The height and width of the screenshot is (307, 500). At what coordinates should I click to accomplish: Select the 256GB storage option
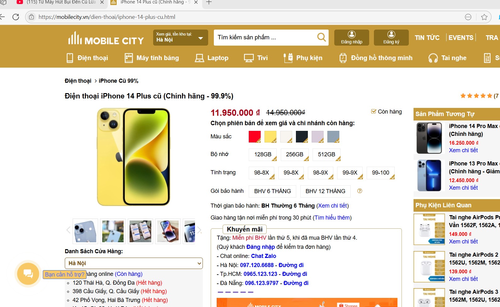(295, 154)
